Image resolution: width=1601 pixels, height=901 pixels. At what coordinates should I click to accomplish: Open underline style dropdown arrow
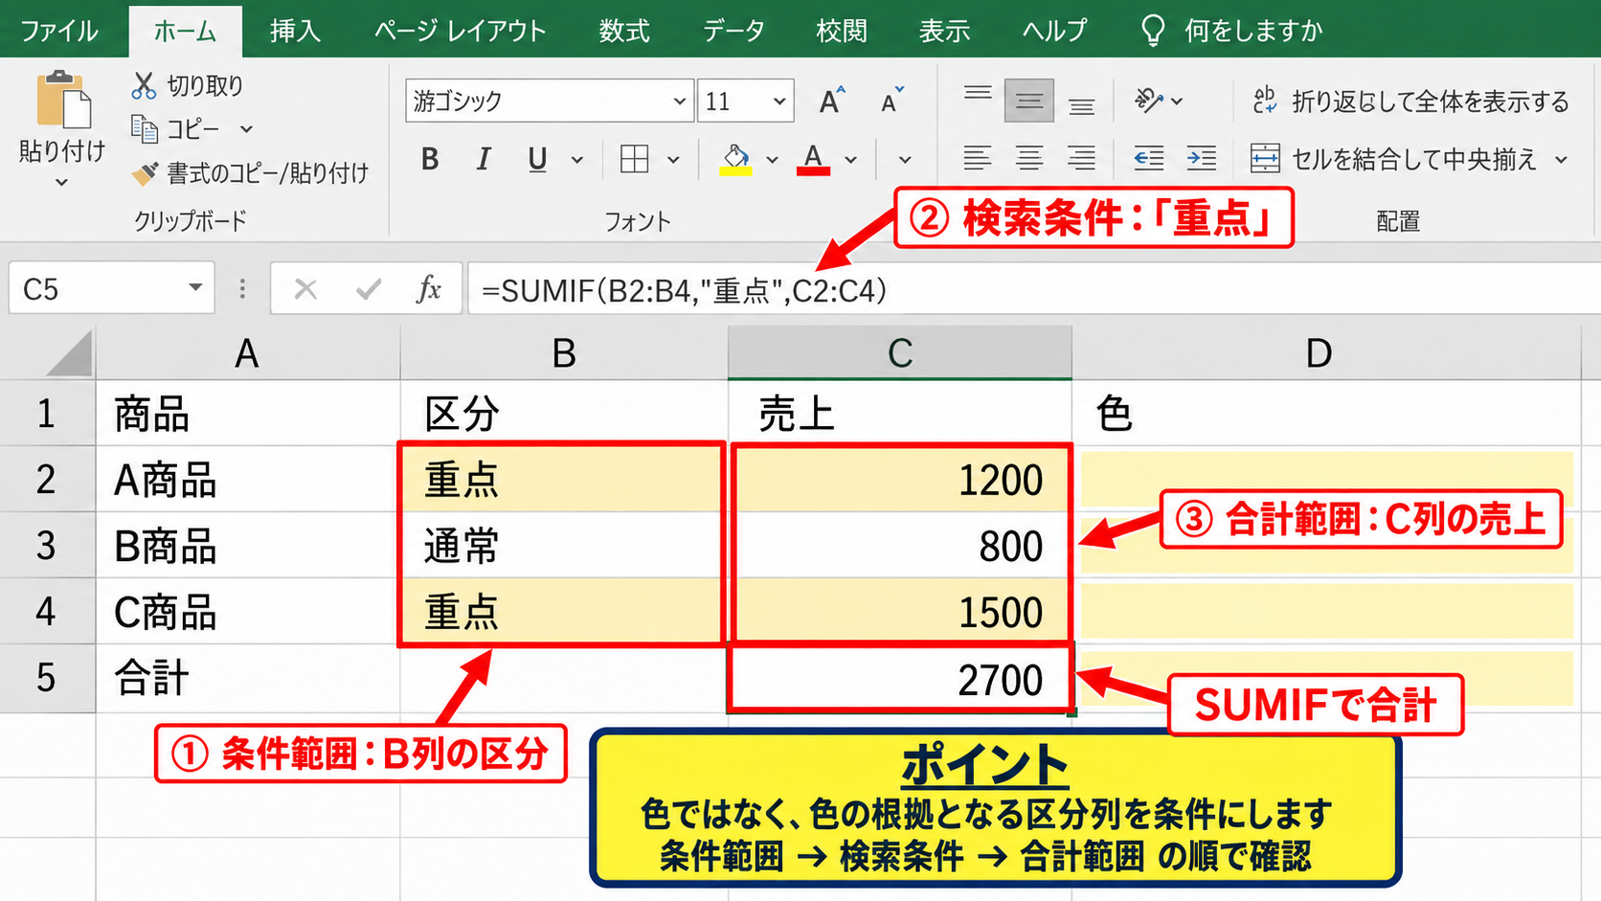(576, 160)
